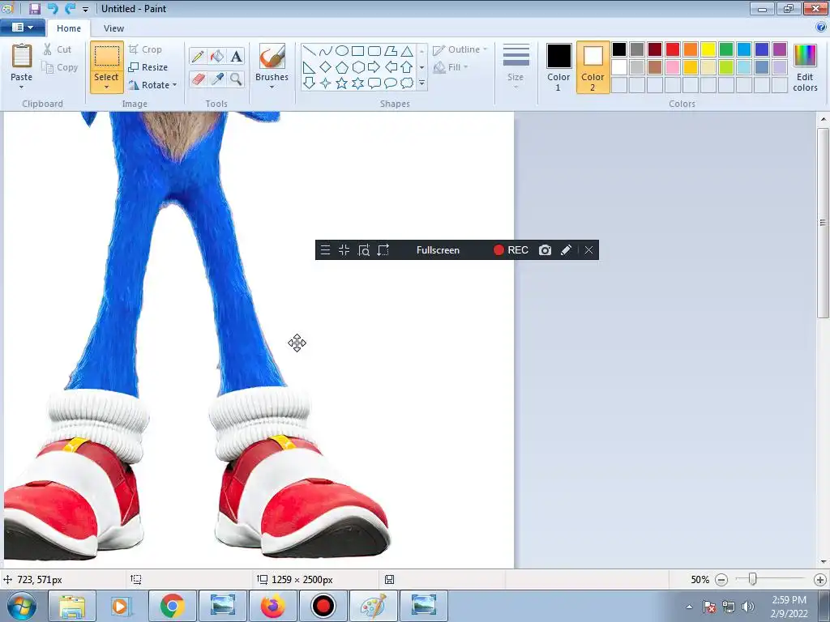Click the Crop button
Image resolution: width=830 pixels, height=622 pixels.
146,49
